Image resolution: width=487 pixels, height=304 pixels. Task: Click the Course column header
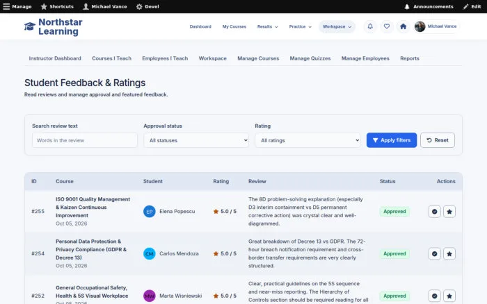click(x=65, y=181)
